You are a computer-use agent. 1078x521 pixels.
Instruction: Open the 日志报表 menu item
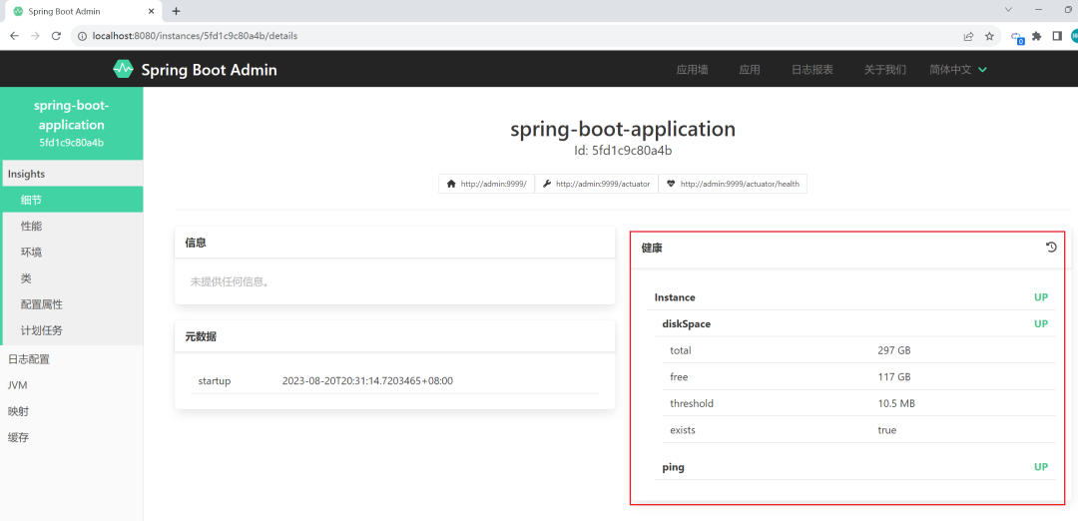tap(811, 70)
